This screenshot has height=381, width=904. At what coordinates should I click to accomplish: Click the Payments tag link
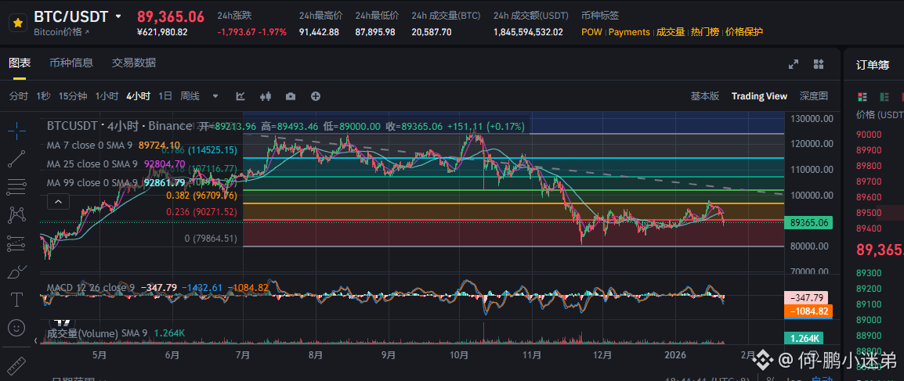[x=629, y=32]
